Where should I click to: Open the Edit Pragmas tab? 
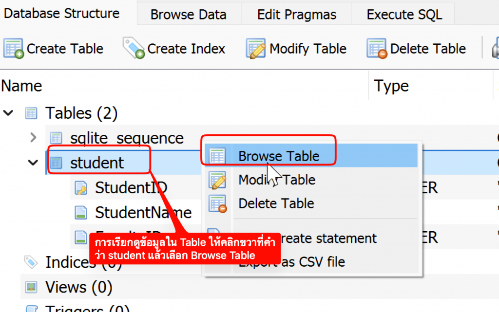[x=296, y=15]
